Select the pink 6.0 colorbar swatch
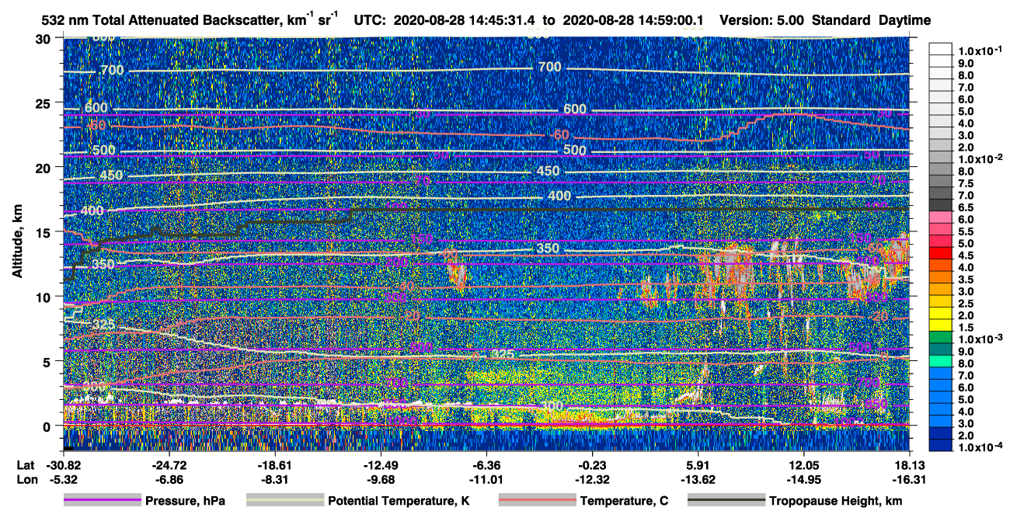The height and width of the screenshot is (518, 1010). pyautogui.click(x=942, y=220)
